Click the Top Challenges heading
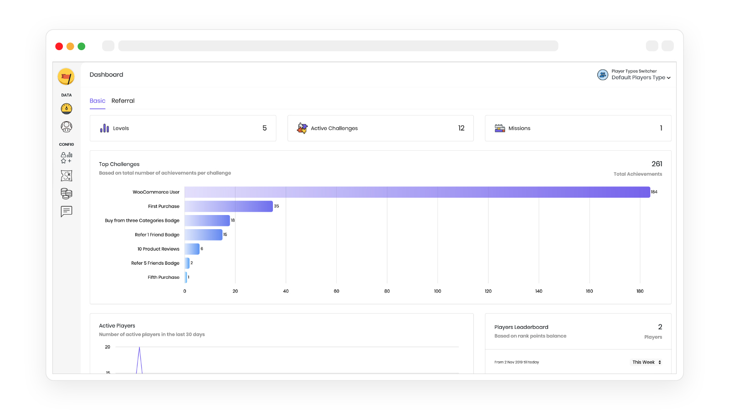The image size is (729, 410). [119, 164]
